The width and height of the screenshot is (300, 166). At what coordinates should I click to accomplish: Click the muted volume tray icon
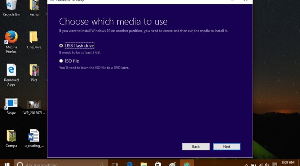(267, 165)
